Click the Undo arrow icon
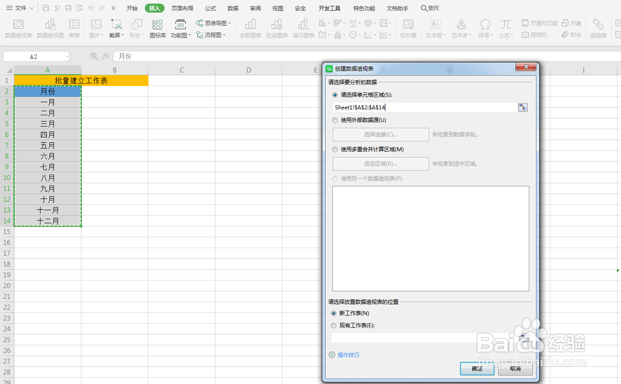621x384 pixels. pyautogui.click(x=91, y=8)
